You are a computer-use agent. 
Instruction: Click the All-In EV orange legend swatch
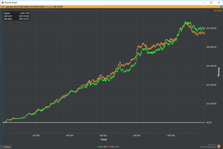click(x=110, y=147)
